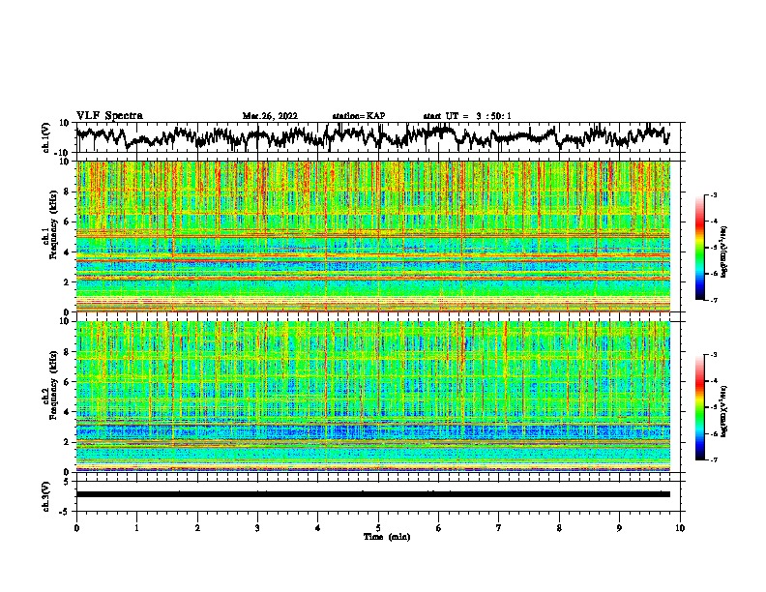Click time axis tick label "2"
The width and height of the screenshot is (766, 592).
pos(197,527)
